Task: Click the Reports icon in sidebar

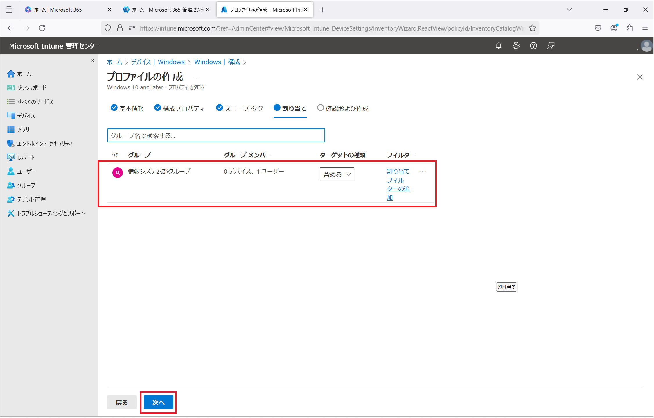Action: point(11,157)
